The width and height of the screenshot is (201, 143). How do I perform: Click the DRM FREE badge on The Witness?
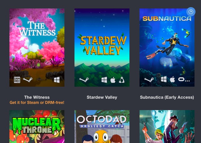(17, 80)
